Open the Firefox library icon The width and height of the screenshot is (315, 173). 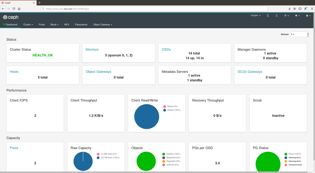(x=295, y=9)
